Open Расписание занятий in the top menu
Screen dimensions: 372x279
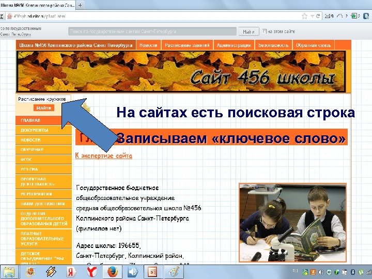coord(187,45)
